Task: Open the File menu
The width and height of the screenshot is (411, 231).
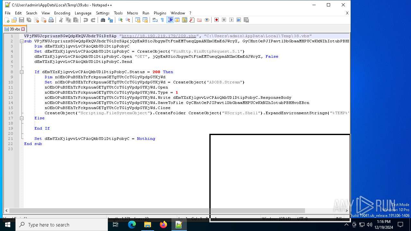Action: click(x=8, y=13)
